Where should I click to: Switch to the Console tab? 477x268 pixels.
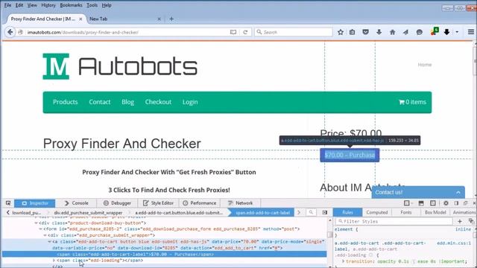coord(76,203)
